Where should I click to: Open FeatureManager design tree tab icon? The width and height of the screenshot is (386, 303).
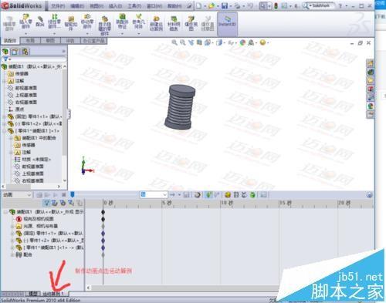click(x=5, y=52)
